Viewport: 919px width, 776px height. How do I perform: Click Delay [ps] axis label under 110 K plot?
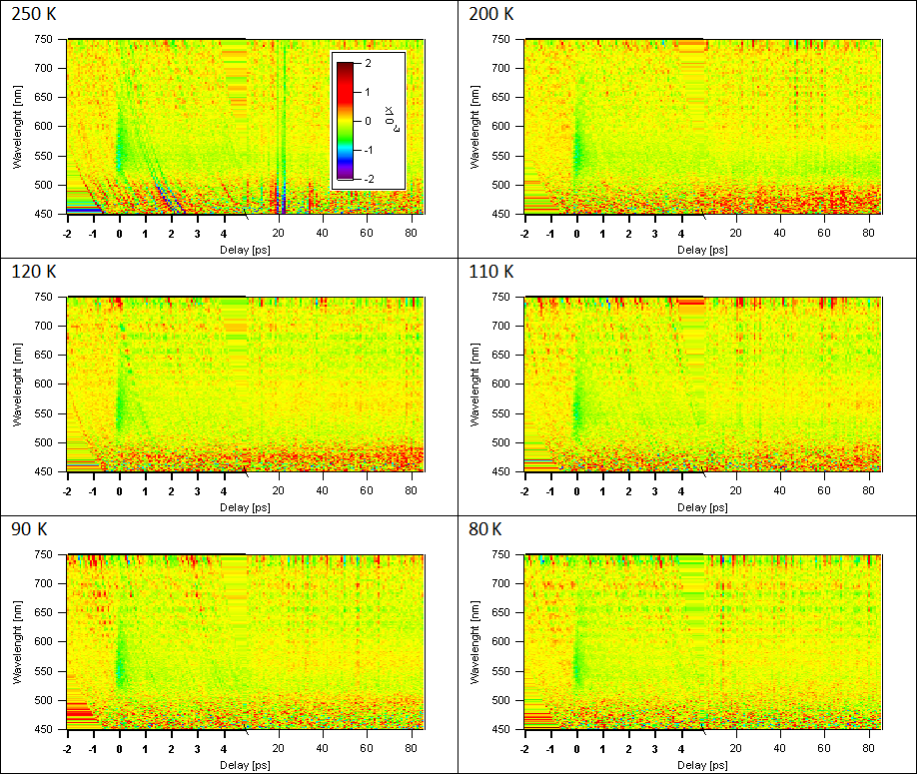point(702,506)
